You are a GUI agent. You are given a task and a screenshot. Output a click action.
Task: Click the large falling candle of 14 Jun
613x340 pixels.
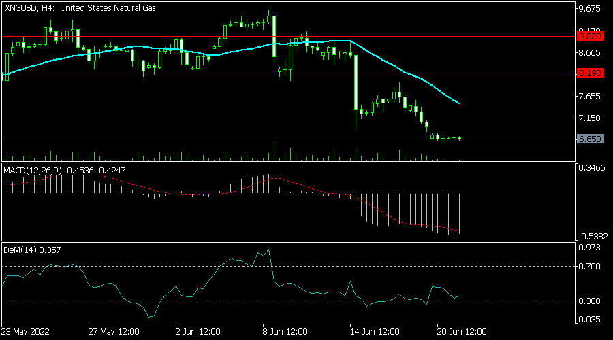pyautogui.click(x=356, y=83)
